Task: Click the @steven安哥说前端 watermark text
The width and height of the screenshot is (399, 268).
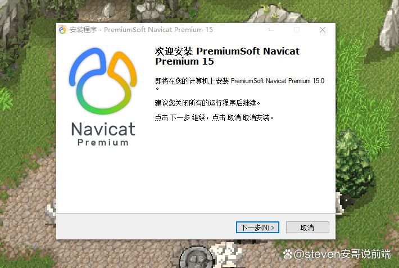Action: 342,254
